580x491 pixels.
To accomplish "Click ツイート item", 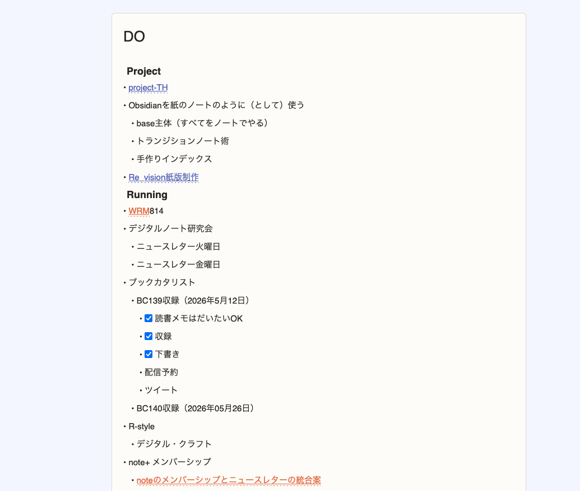I will (x=161, y=391).
